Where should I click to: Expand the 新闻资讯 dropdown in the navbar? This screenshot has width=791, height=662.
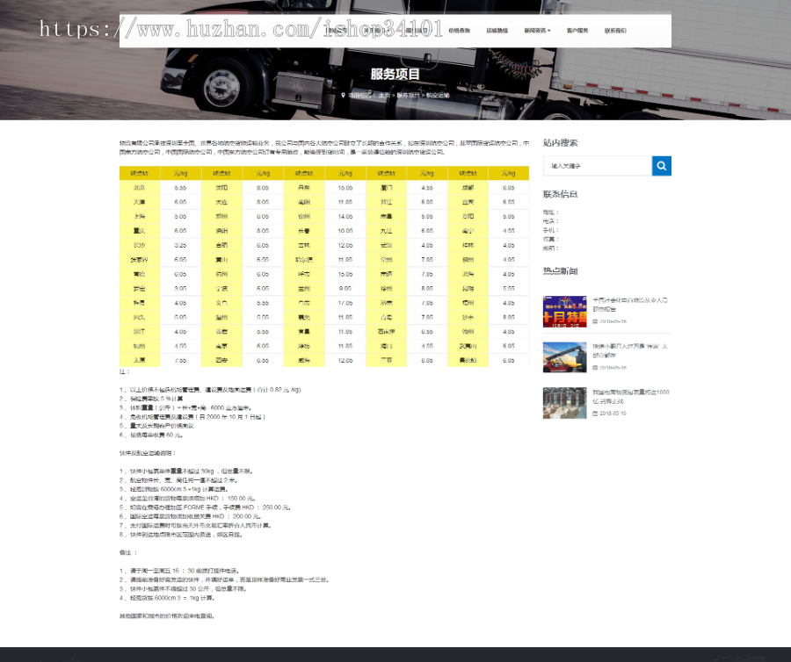(x=537, y=31)
